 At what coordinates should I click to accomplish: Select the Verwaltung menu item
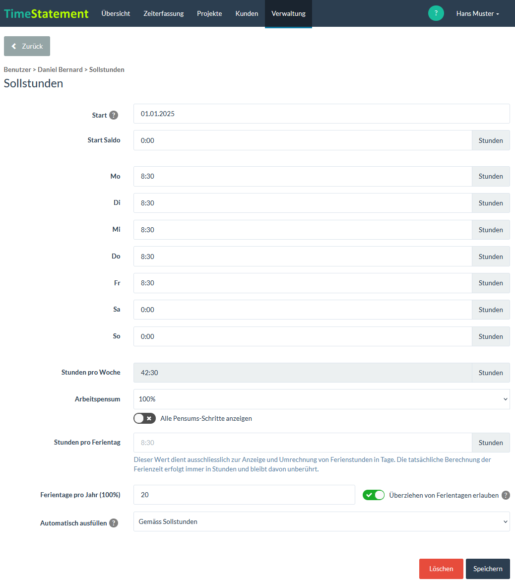[x=288, y=13]
